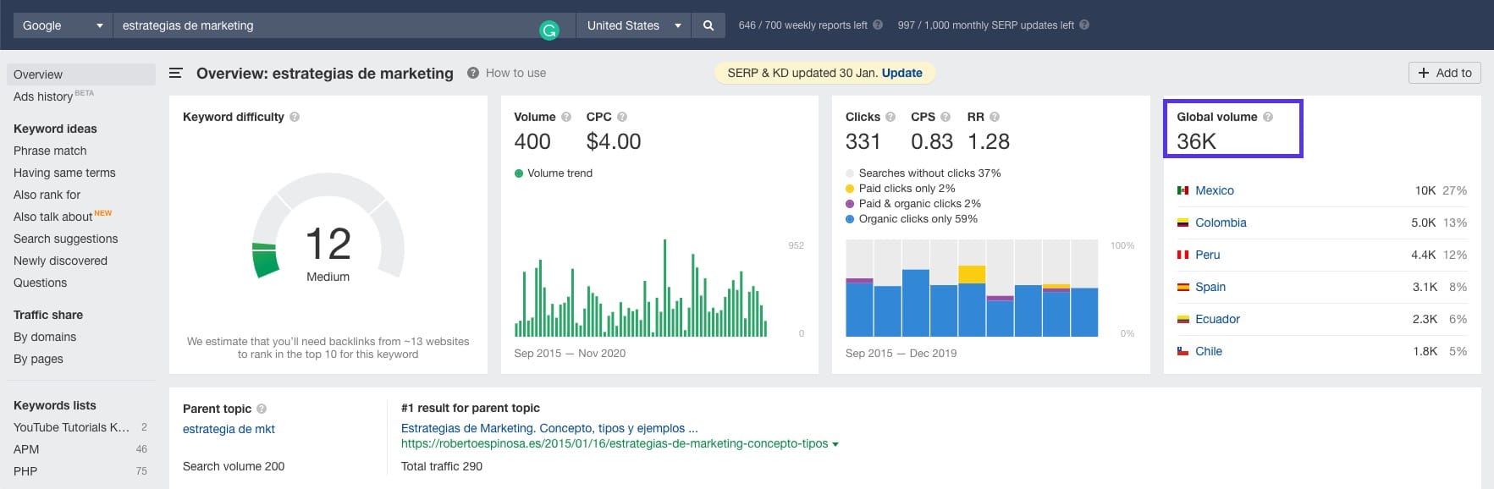Click help icon next to Return Rate RR
This screenshot has height=489, width=1494.
[x=995, y=117]
